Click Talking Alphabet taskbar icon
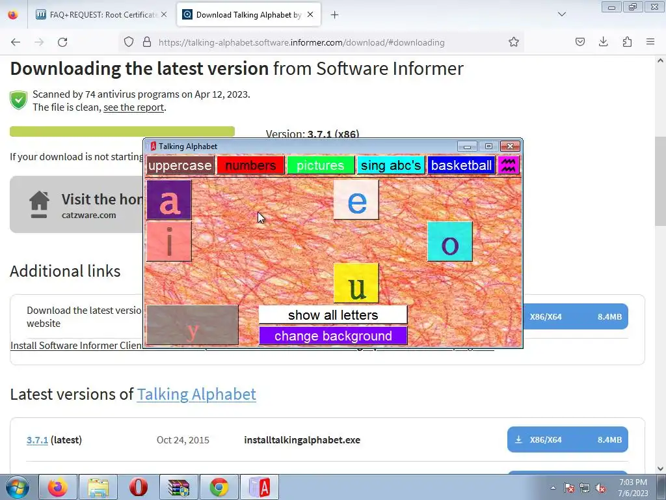The width and height of the screenshot is (666, 500). tap(259, 487)
